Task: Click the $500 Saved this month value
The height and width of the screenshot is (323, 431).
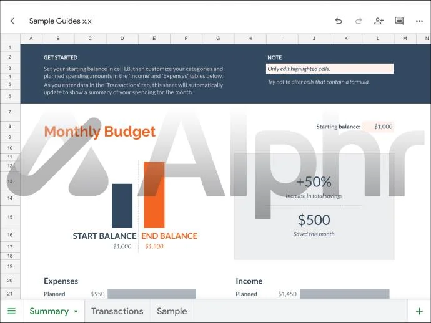Action: tap(314, 220)
